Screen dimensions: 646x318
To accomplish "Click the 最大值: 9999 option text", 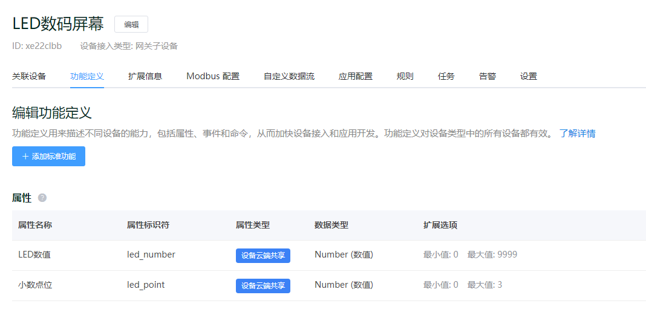I will [492, 255].
